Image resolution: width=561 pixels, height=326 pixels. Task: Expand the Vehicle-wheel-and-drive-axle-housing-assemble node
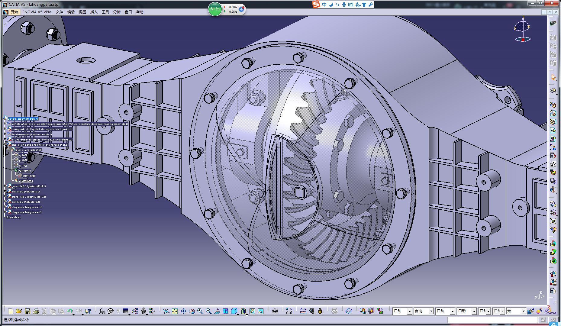pos(5,124)
